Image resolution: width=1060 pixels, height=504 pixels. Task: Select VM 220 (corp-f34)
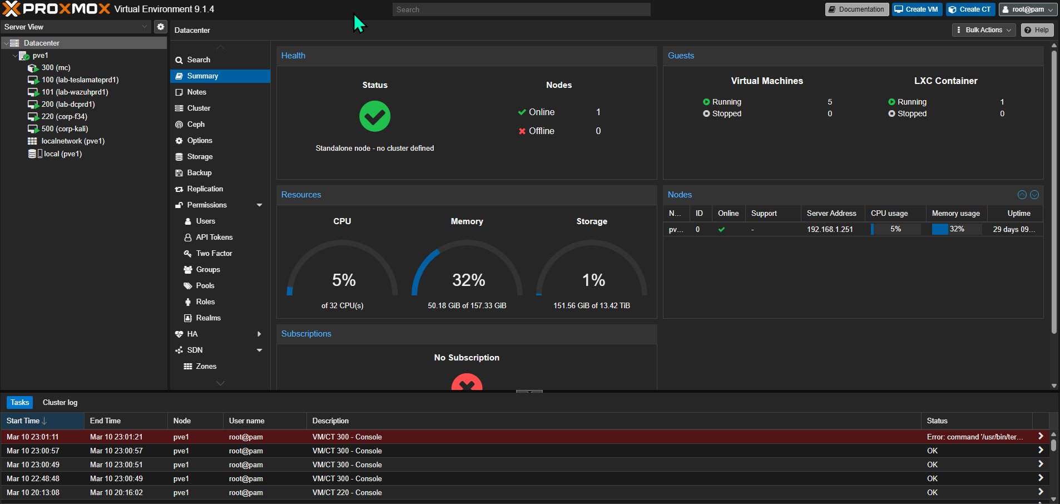(64, 116)
